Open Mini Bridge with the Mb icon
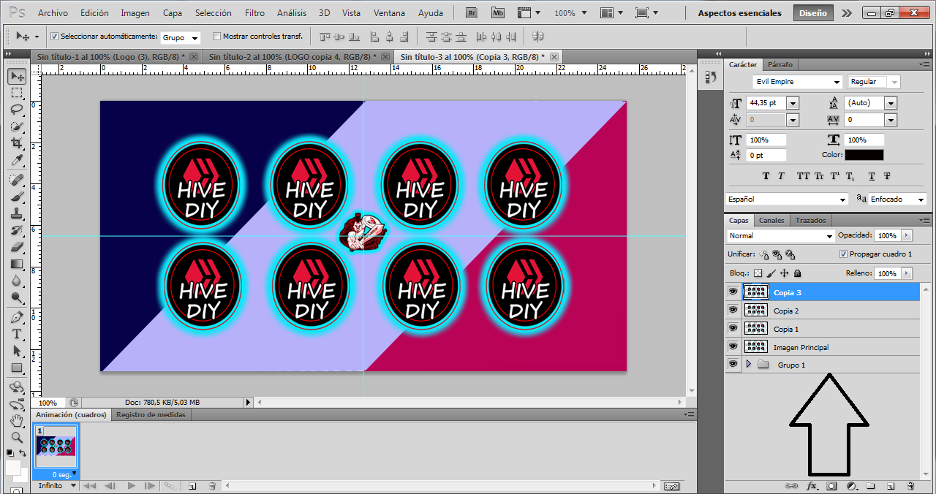The image size is (936, 494). click(x=498, y=13)
